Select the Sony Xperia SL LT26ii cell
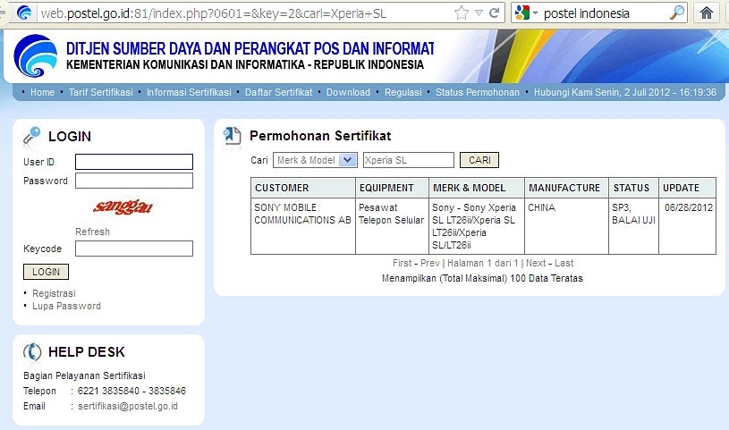Viewport: 729px width, 430px height. point(477,226)
